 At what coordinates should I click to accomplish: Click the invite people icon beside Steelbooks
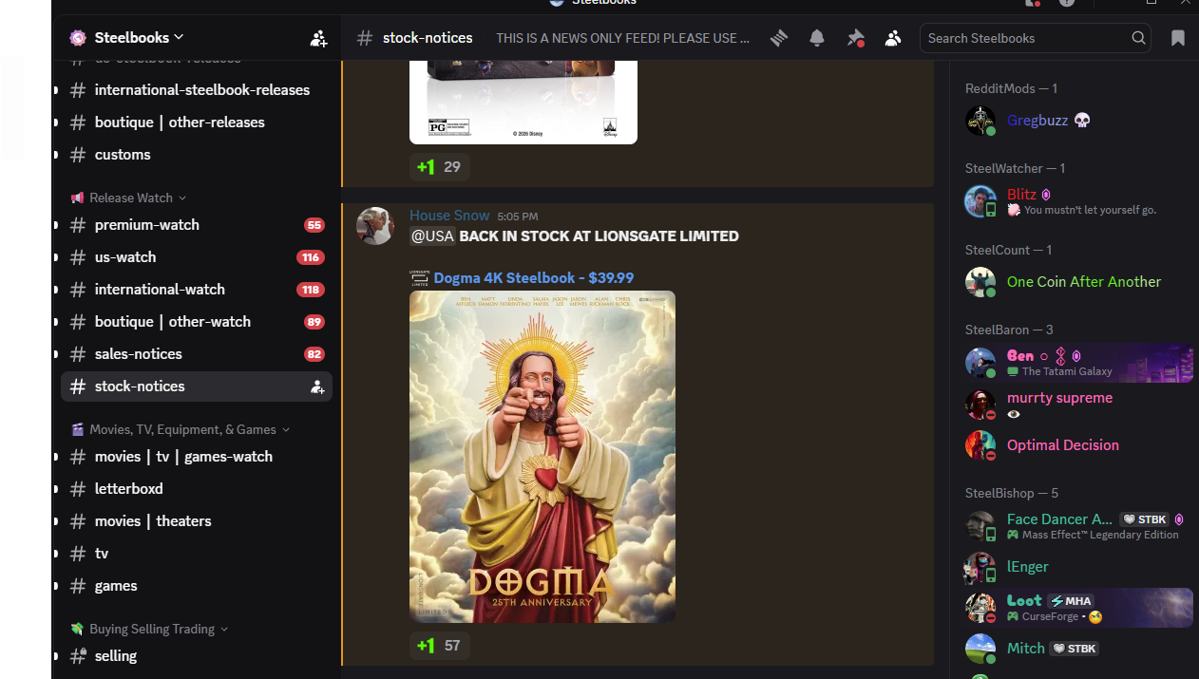[319, 38]
